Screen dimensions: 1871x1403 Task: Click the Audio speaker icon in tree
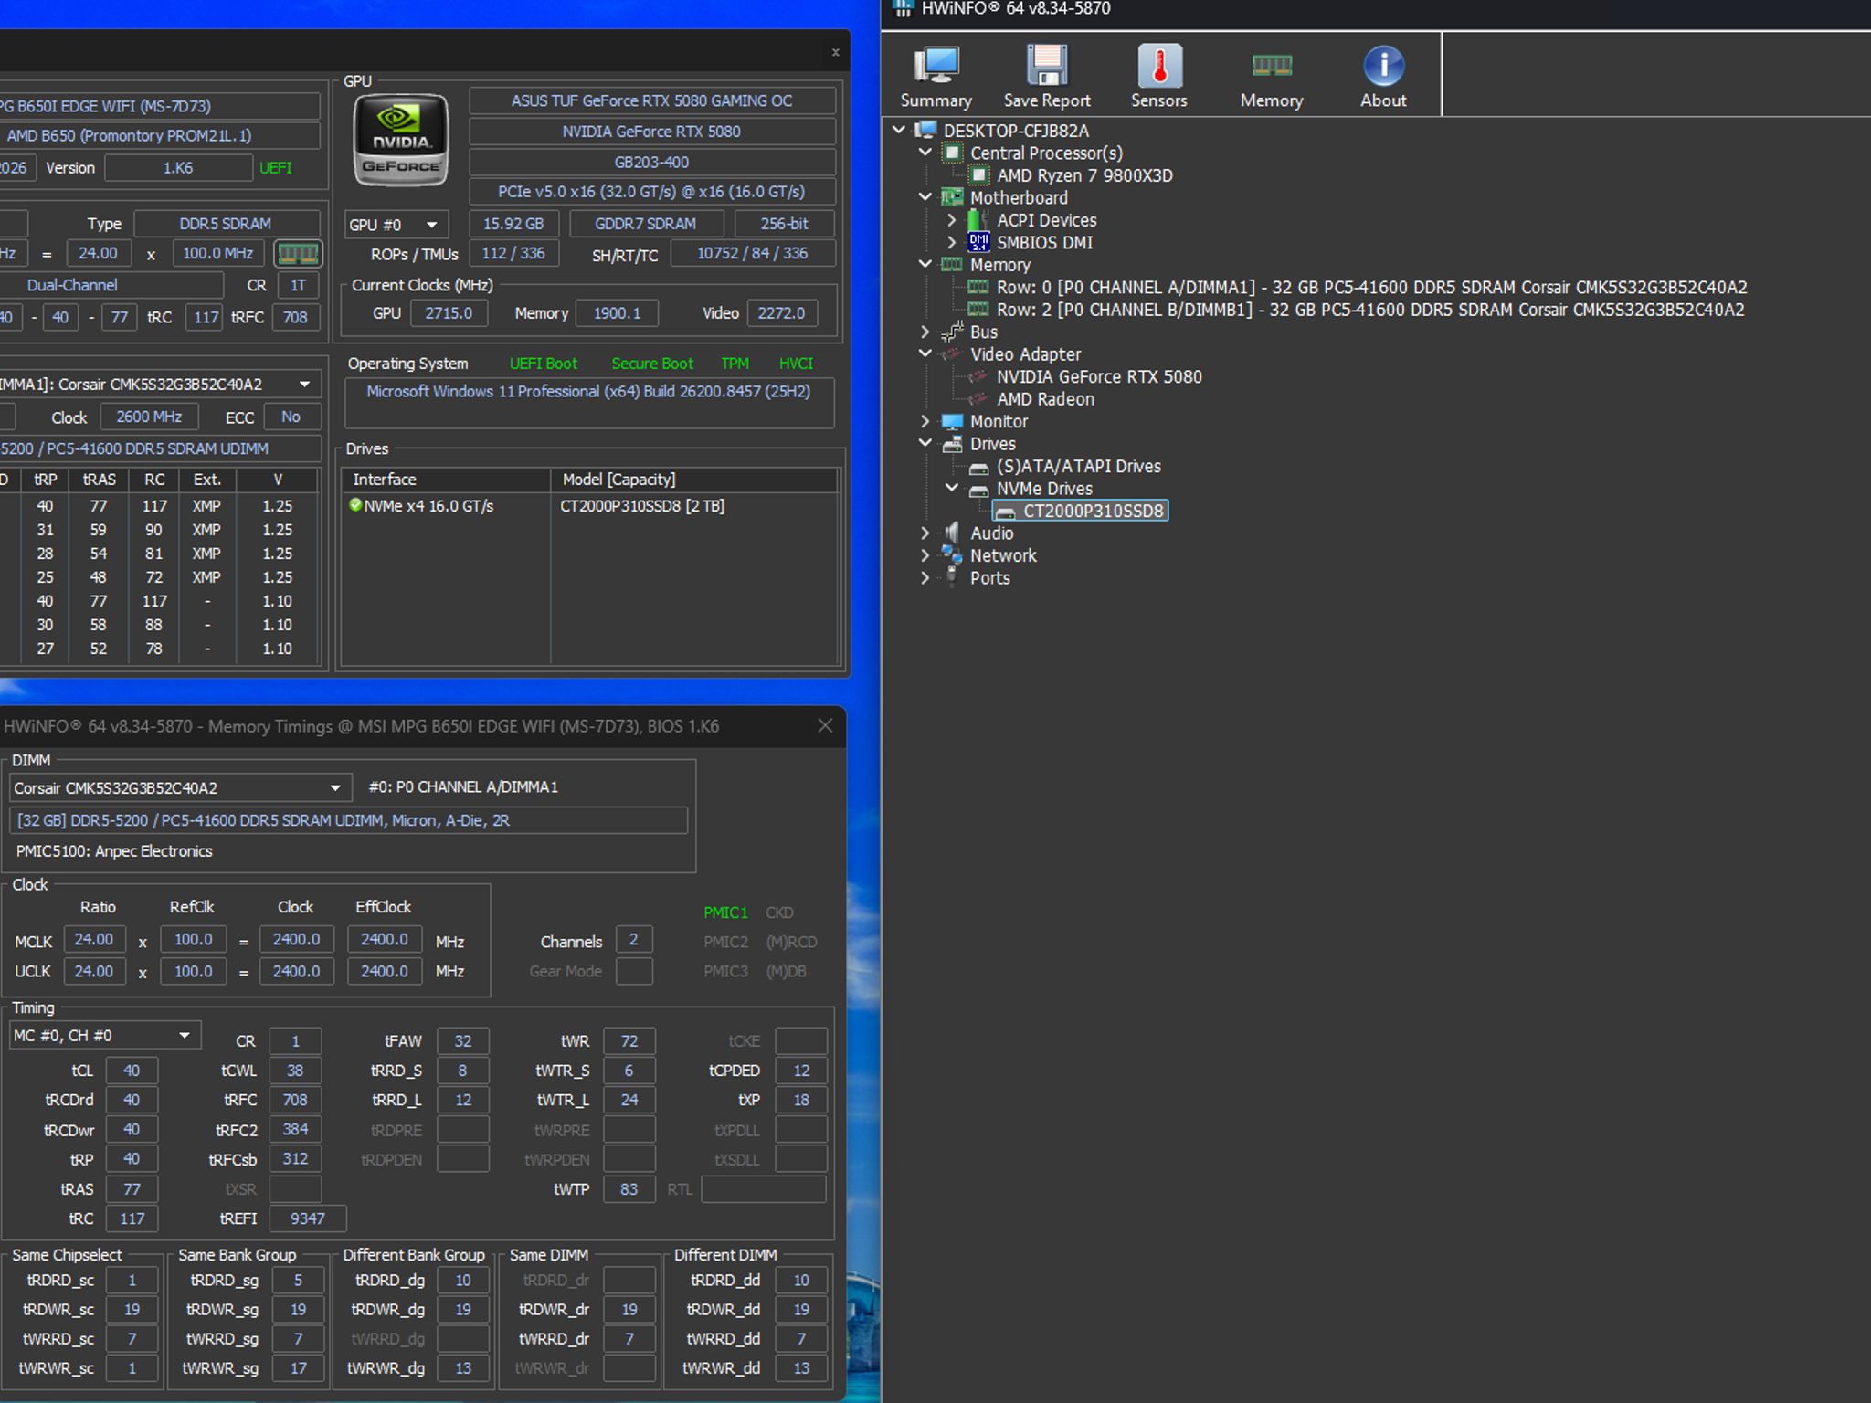click(952, 533)
